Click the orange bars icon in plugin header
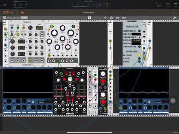Viewport: 179px width, 134px height. click(x=22, y=13)
